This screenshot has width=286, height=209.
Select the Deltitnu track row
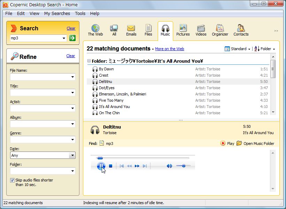(178, 82)
